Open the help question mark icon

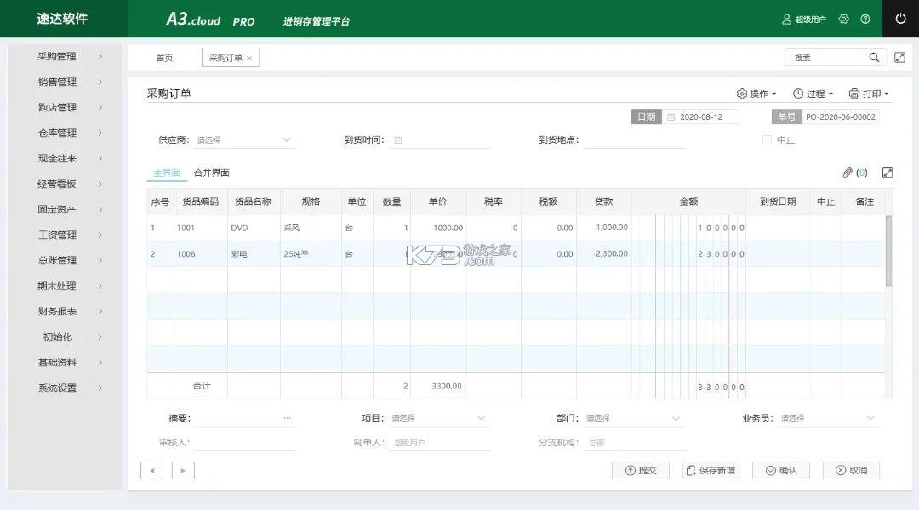coord(865,19)
